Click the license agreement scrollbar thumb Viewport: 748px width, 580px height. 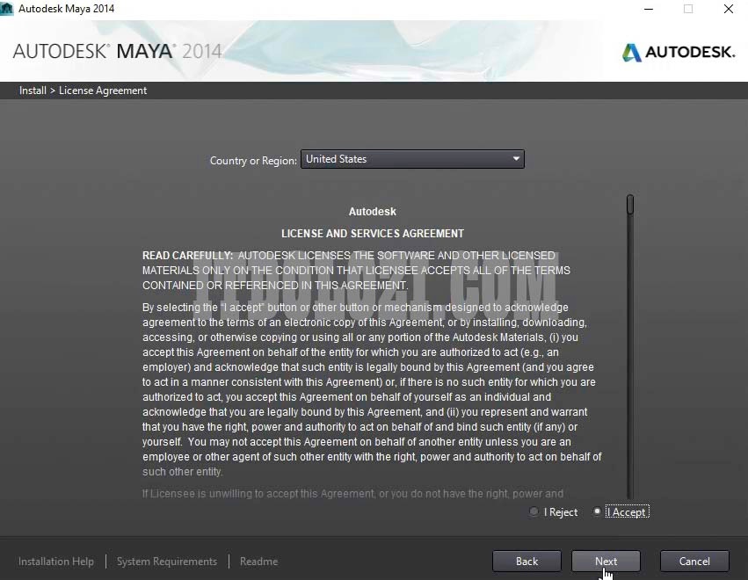point(630,205)
